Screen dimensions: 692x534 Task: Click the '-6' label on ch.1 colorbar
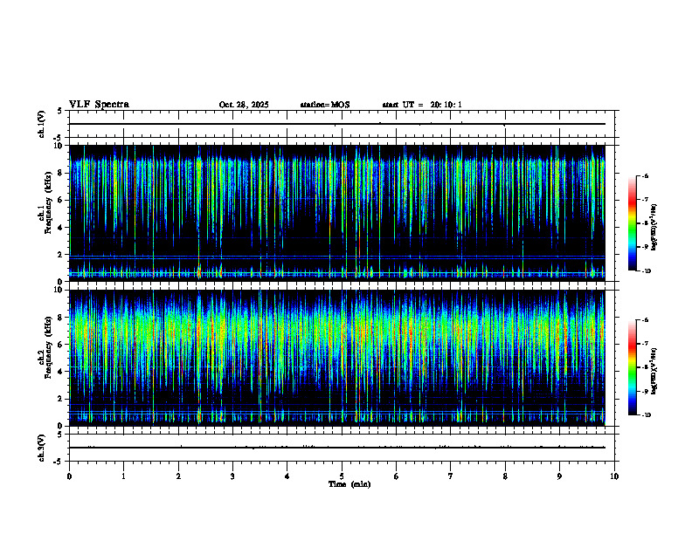click(x=645, y=175)
